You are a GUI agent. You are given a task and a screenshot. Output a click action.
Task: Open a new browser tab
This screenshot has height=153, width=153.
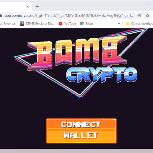[x=37, y=6]
